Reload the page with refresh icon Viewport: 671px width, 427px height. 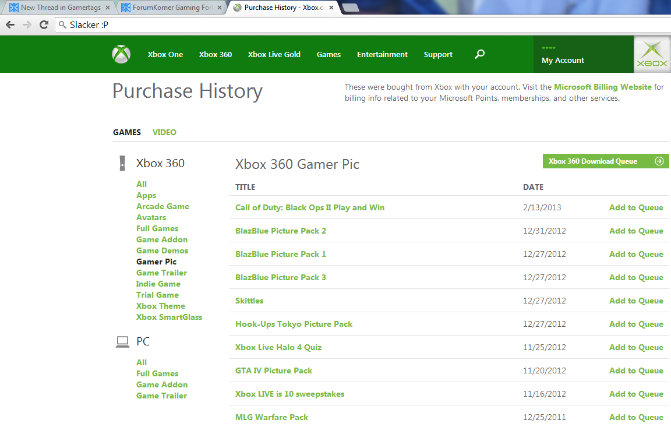[x=44, y=25]
